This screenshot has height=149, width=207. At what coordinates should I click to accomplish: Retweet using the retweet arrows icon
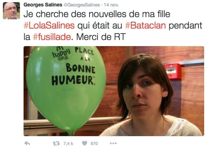tap(56, 143)
